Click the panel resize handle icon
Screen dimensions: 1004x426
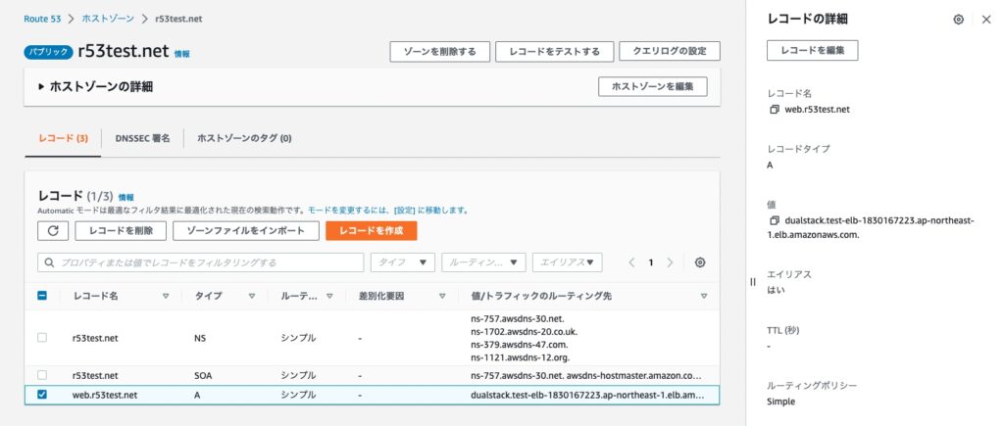pos(753,281)
